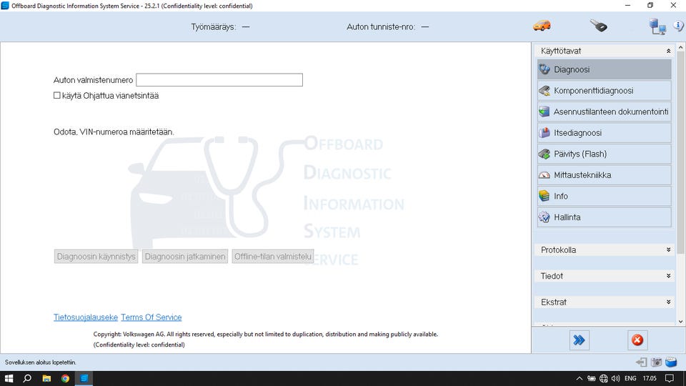Viewport: 686px width, 386px height.
Task: Open Päivitys (Flash) mode
Action: (x=605, y=154)
